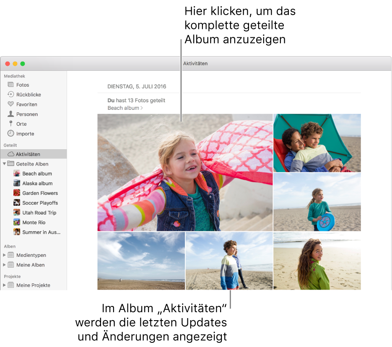Click the Aktivitäten cloud icon

[x=11, y=154]
